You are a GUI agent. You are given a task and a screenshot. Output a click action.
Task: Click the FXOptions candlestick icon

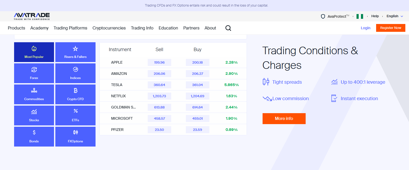75,132
